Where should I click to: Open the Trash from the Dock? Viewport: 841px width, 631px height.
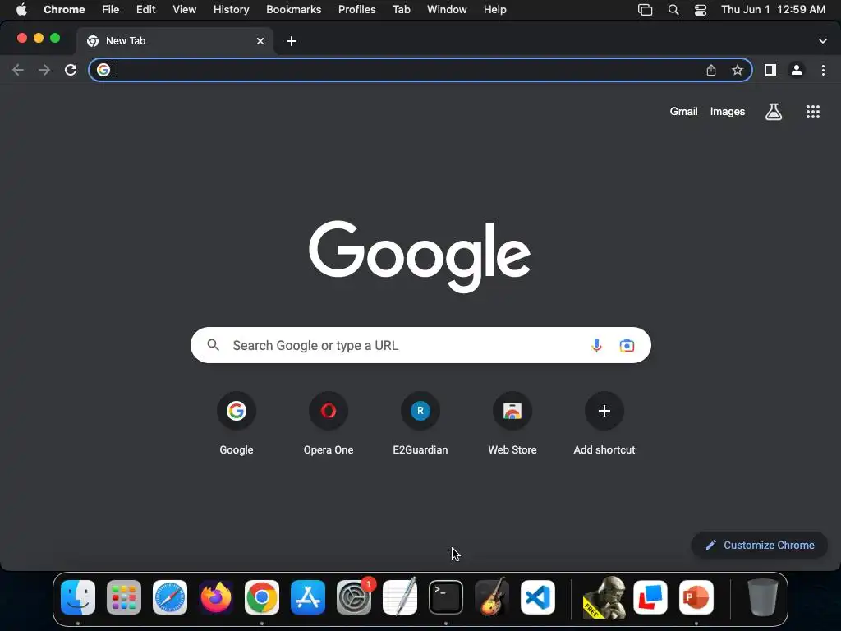tap(763, 597)
